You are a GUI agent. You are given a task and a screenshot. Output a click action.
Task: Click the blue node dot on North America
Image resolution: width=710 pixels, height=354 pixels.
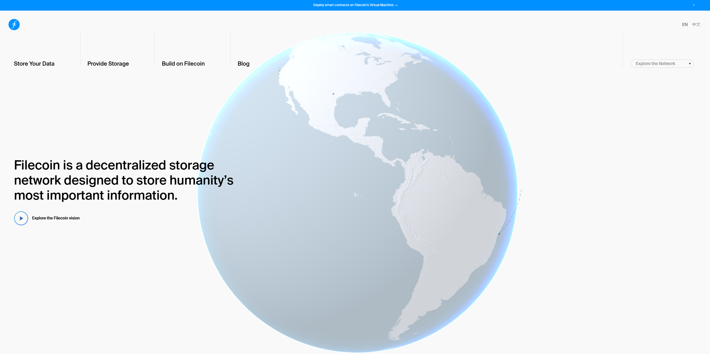(333, 94)
